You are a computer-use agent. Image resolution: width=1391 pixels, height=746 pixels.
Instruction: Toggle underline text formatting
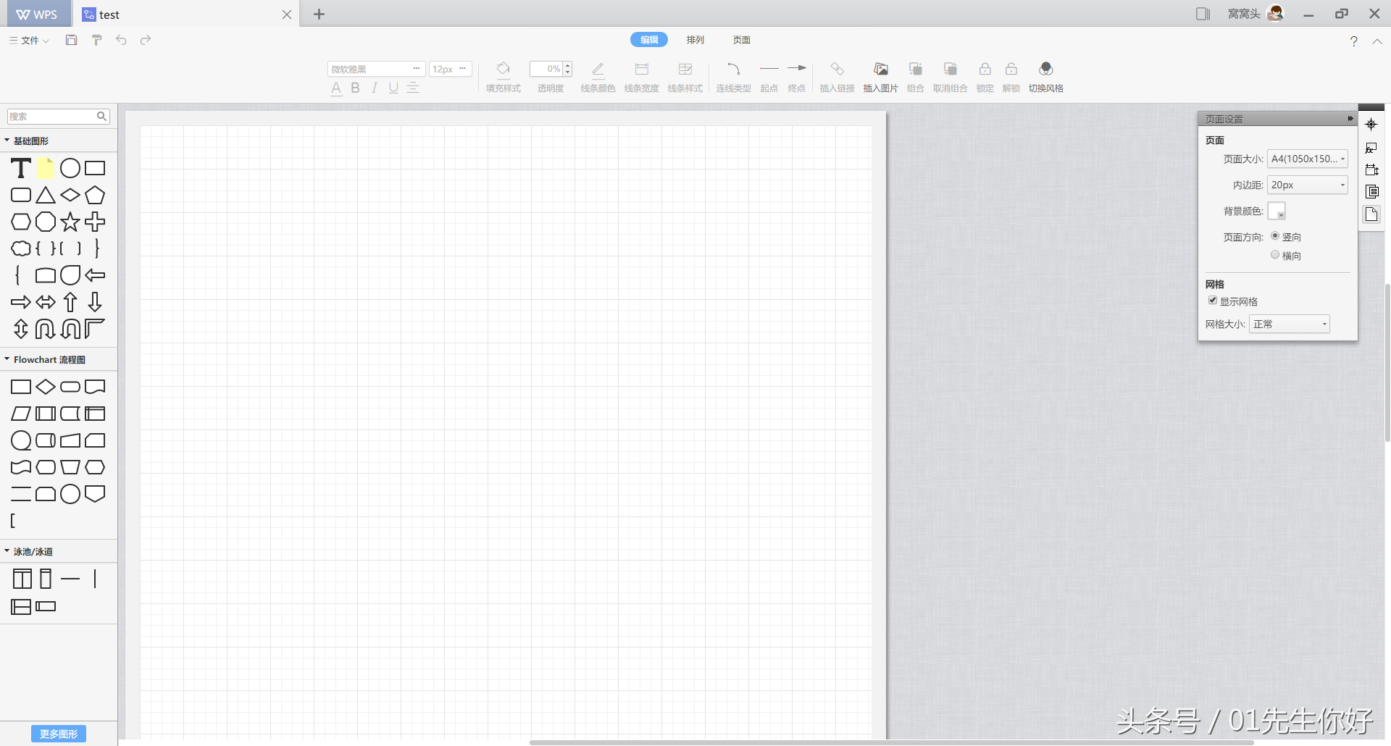(393, 88)
